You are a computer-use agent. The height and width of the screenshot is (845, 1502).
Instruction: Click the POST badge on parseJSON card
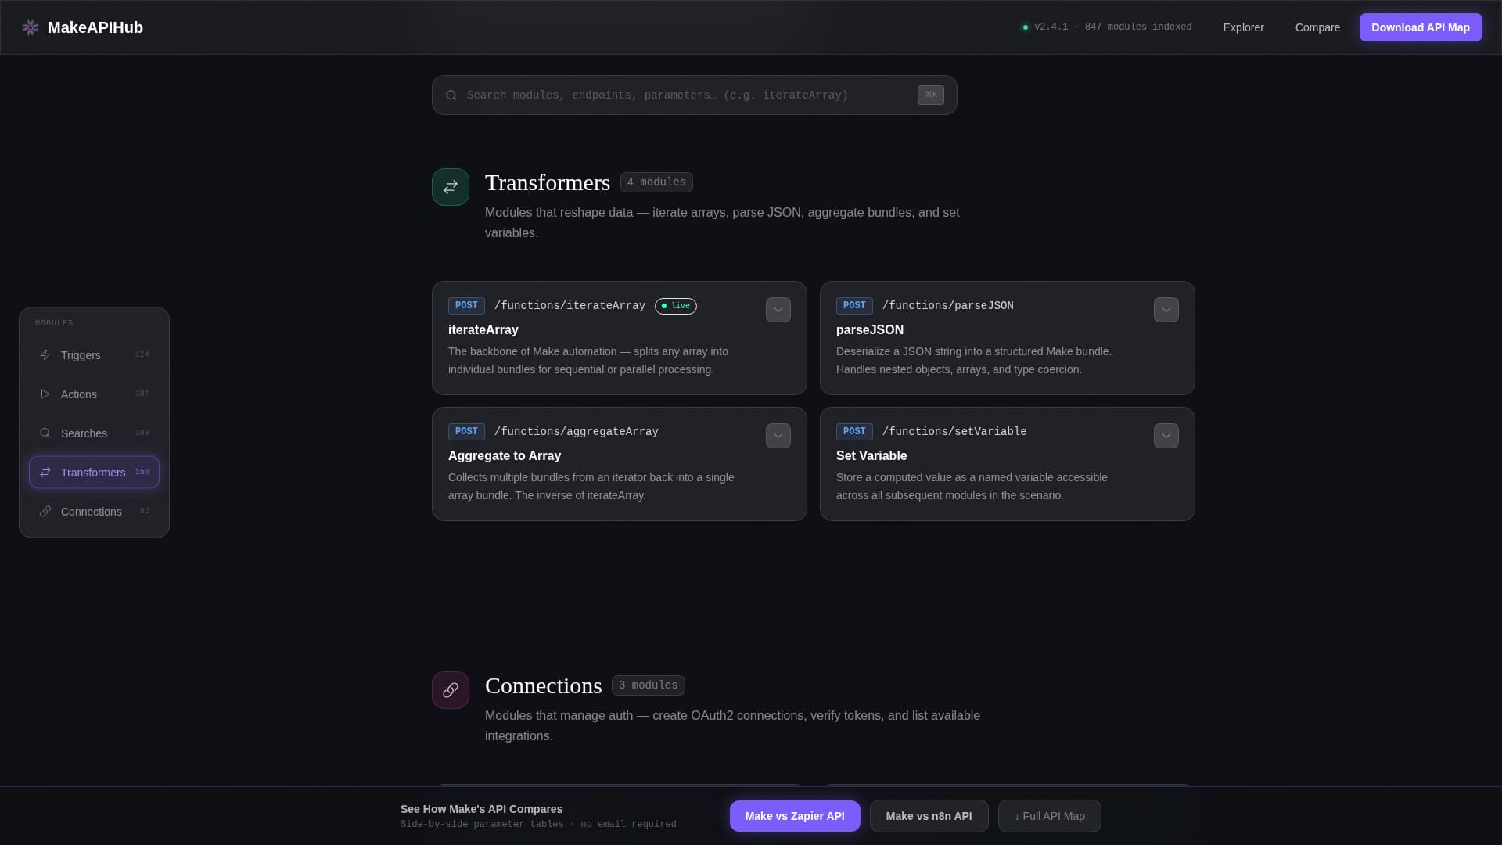click(x=854, y=306)
